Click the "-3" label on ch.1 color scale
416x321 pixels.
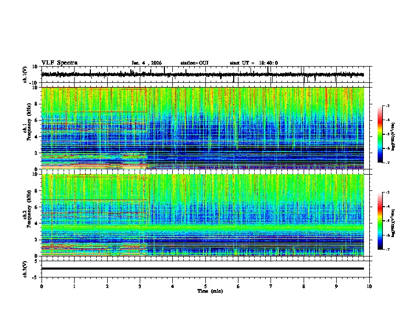388,105
